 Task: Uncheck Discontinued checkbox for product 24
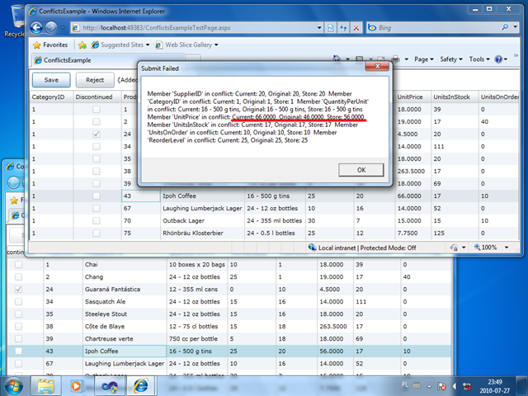point(97,134)
